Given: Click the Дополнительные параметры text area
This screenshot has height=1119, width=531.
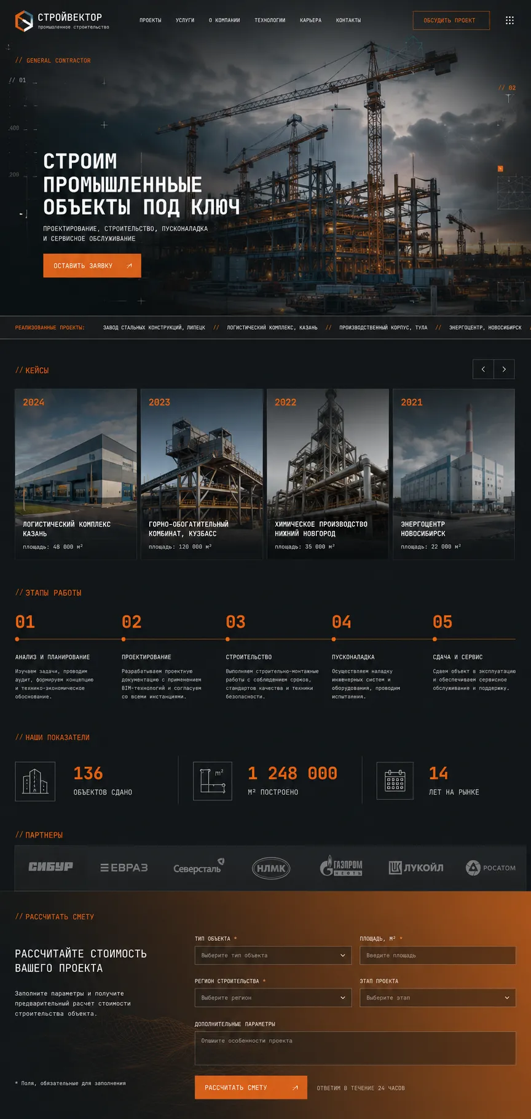Looking at the screenshot, I should coord(355,1048).
